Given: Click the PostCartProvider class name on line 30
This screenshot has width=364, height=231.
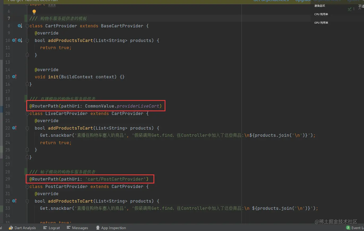Looking at the screenshot, I should click(67, 186).
